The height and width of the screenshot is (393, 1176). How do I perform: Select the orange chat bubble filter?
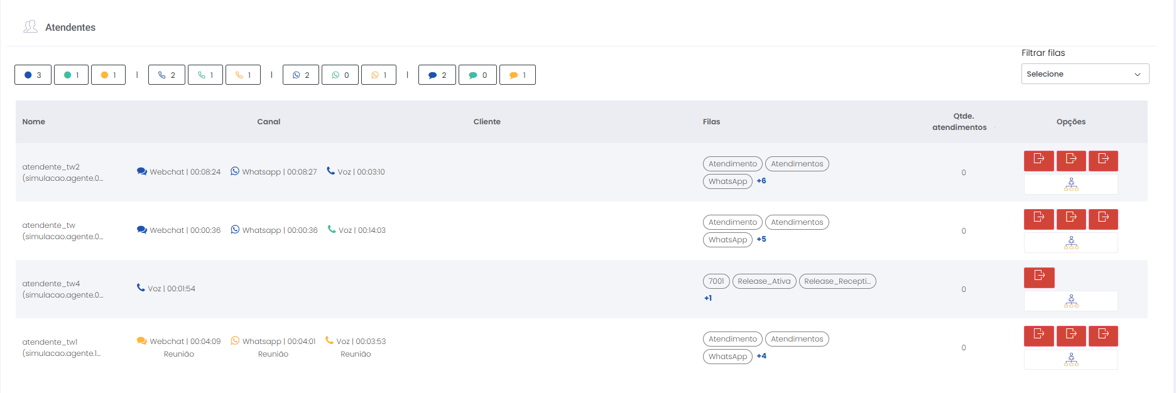pos(517,75)
